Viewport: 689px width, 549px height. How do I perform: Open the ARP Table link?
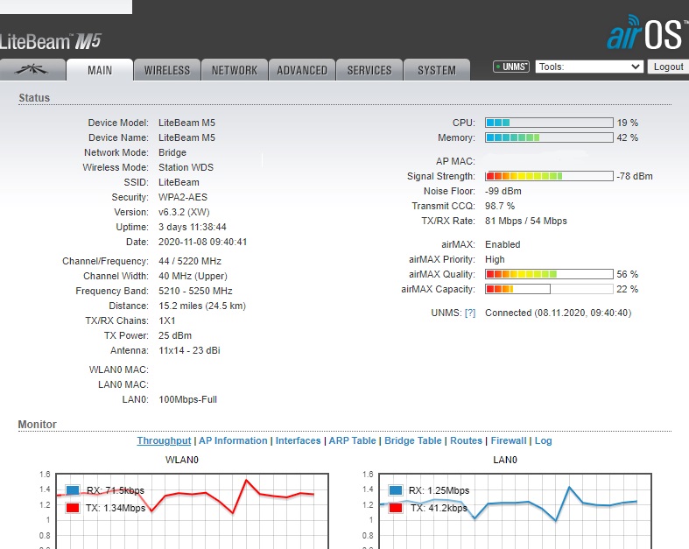tap(353, 440)
